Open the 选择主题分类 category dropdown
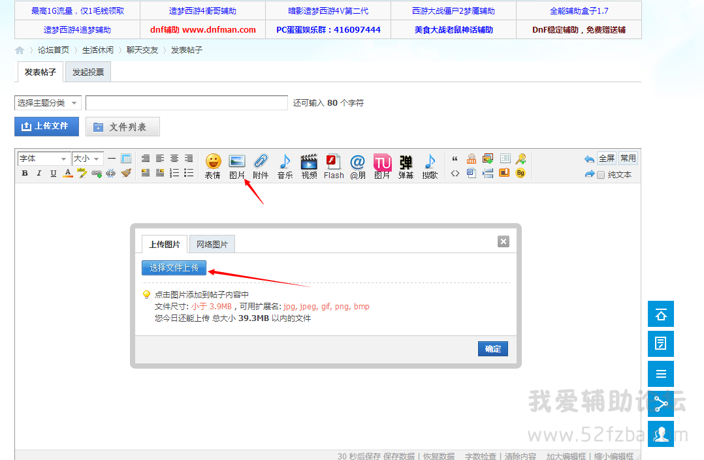Viewport: 704px width, 460px height. click(48, 103)
